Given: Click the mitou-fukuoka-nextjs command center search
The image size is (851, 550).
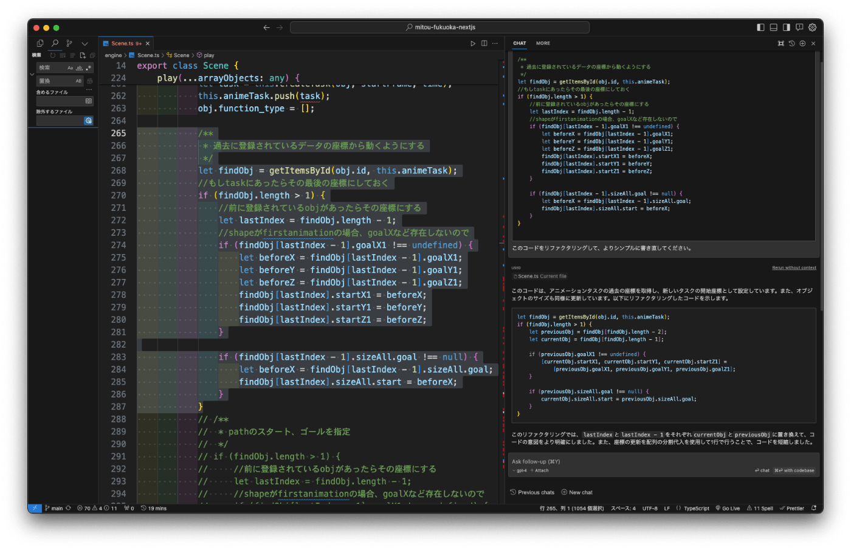Looking at the screenshot, I should [x=439, y=27].
